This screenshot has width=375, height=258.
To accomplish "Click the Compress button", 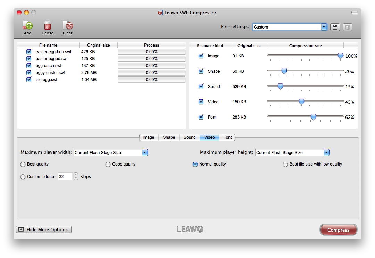I will point(338,230).
